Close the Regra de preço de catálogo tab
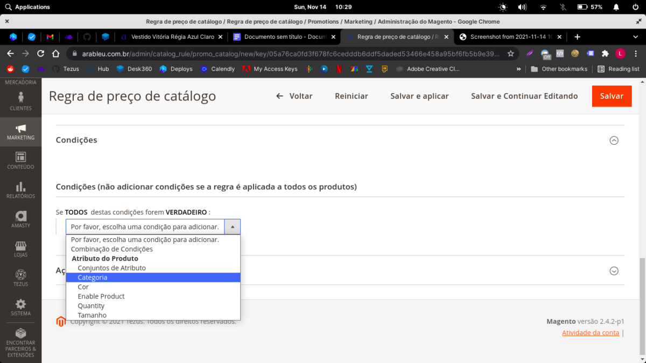 tap(446, 37)
